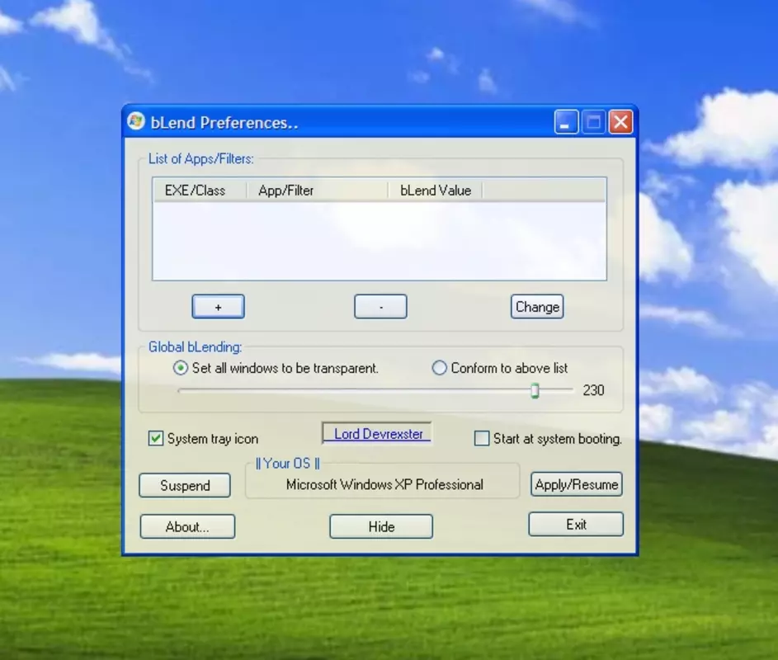Click the bLend app icon in title bar
778x660 pixels.
[135, 121]
